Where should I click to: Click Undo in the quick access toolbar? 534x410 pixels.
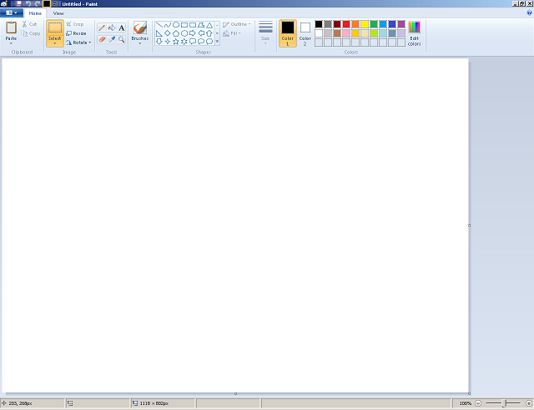28,3
